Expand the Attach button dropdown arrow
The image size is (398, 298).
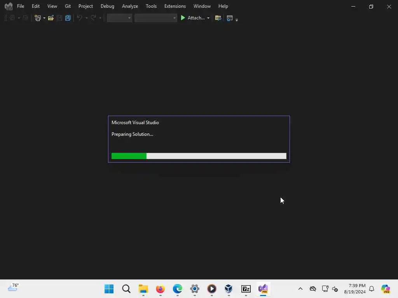click(x=208, y=18)
